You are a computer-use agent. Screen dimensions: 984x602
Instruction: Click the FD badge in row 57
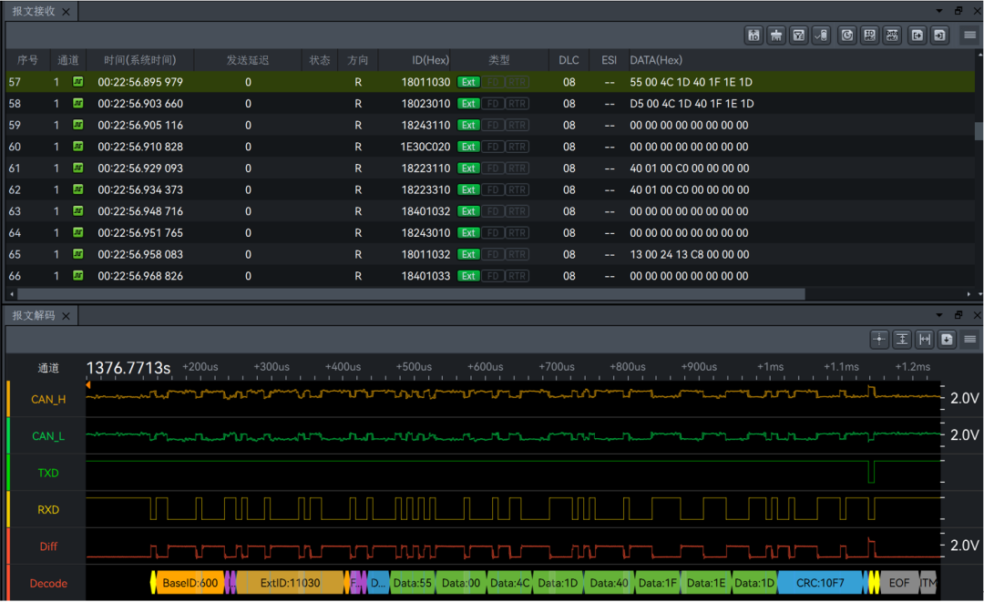pyautogui.click(x=493, y=82)
